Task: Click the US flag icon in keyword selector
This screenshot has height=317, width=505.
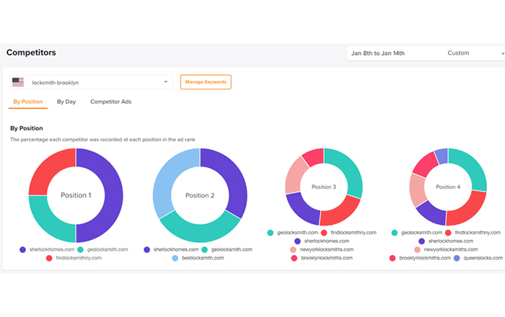Action: tap(18, 82)
